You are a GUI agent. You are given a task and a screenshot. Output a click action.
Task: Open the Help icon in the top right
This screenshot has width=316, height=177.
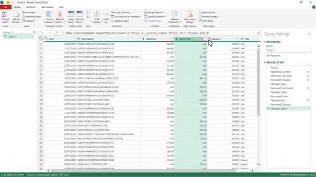(314, 7)
